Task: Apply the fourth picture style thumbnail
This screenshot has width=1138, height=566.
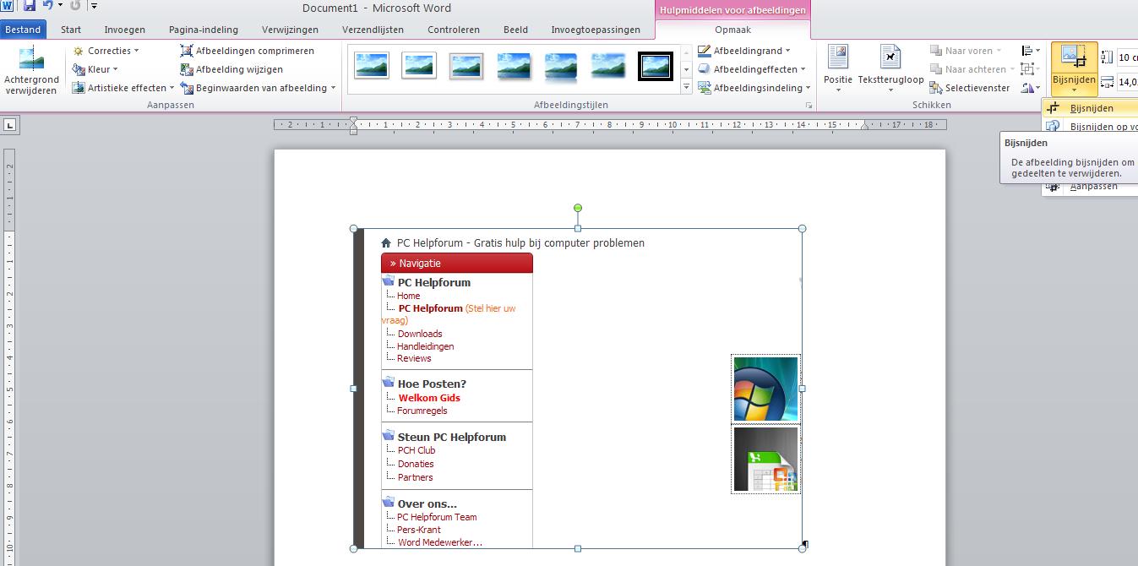Action: (x=514, y=66)
